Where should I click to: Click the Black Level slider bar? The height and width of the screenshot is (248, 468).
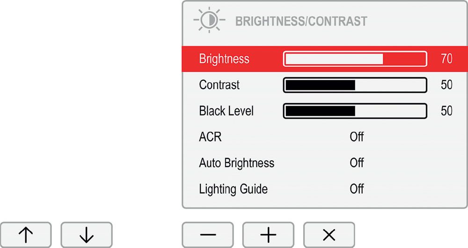tap(355, 111)
